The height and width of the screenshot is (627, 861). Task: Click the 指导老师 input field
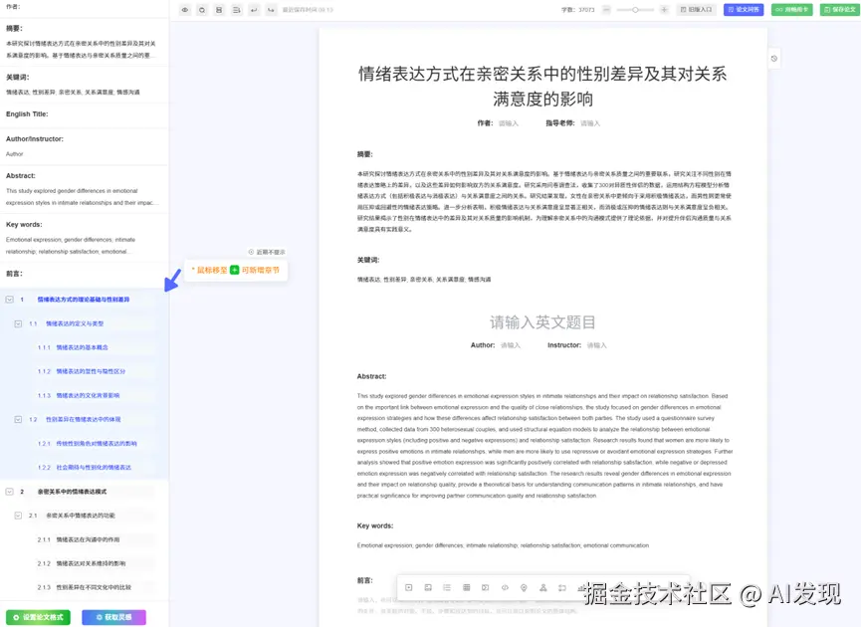click(590, 123)
